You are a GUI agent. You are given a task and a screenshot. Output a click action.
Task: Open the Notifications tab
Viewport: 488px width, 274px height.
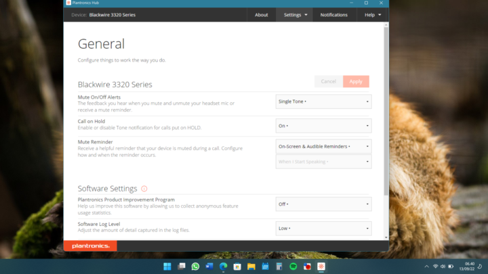333,15
